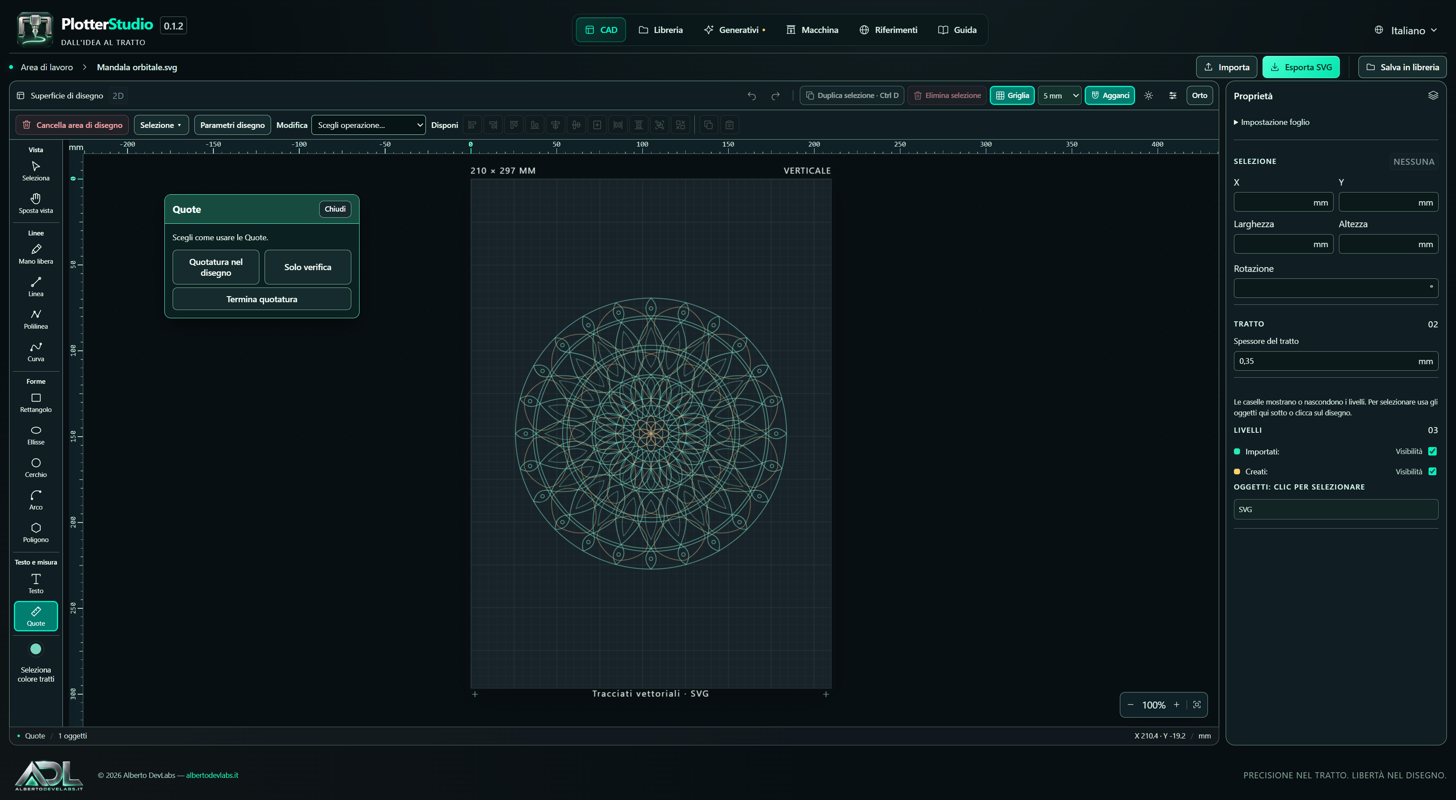Open the Italiano language selector
1456x800 pixels.
pos(1406,30)
